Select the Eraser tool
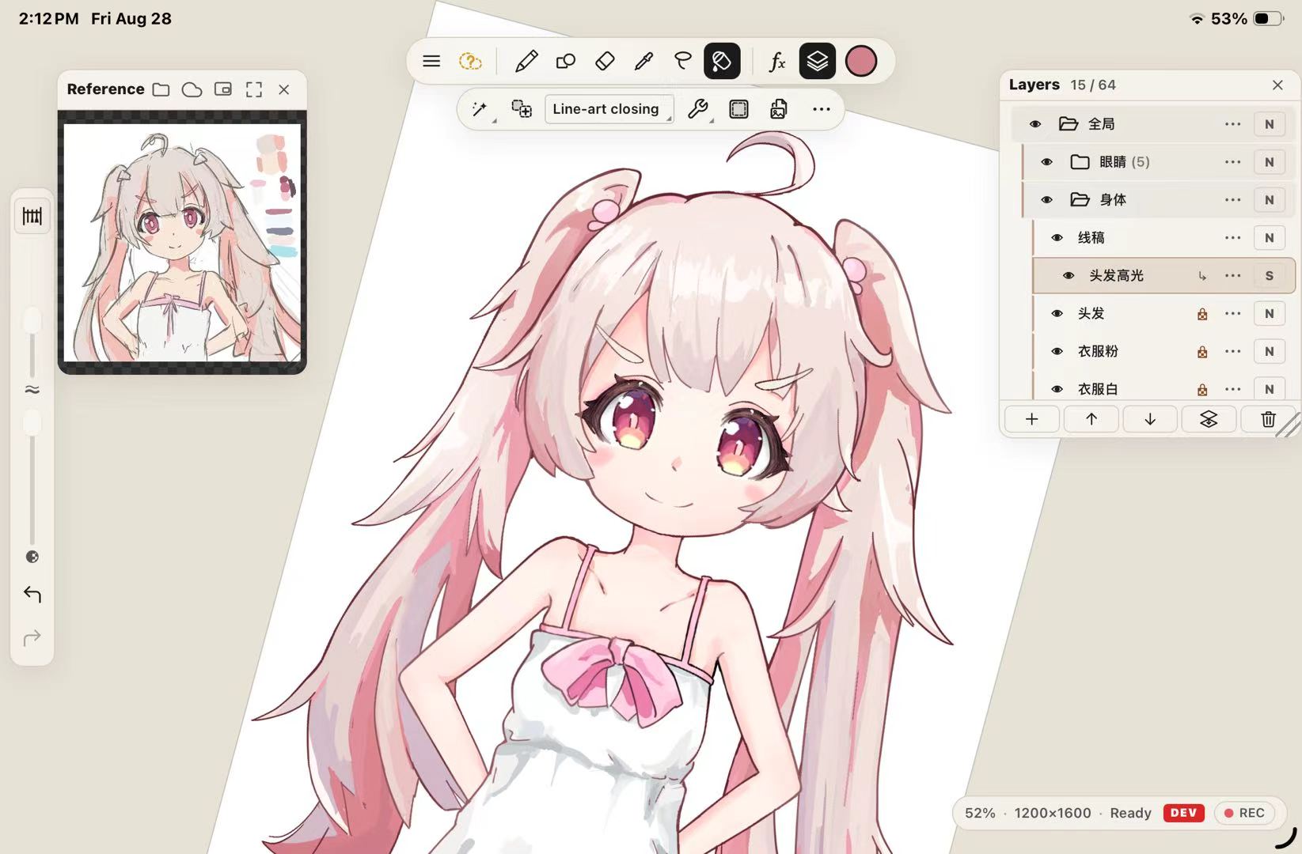 click(x=605, y=61)
